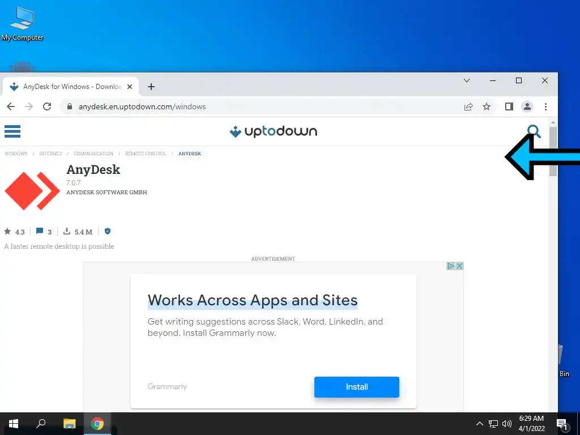The height and width of the screenshot is (435, 580).
Task: Go back with browser back arrow
Action: pos(11,106)
